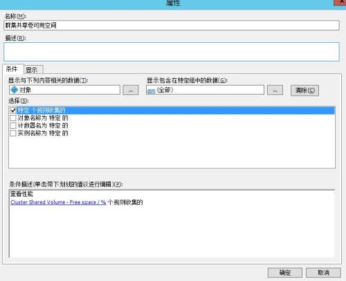Viewport: 346px width, 281px height.
Task: Click the blue diamond 对象 icon
Action: [15, 90]
